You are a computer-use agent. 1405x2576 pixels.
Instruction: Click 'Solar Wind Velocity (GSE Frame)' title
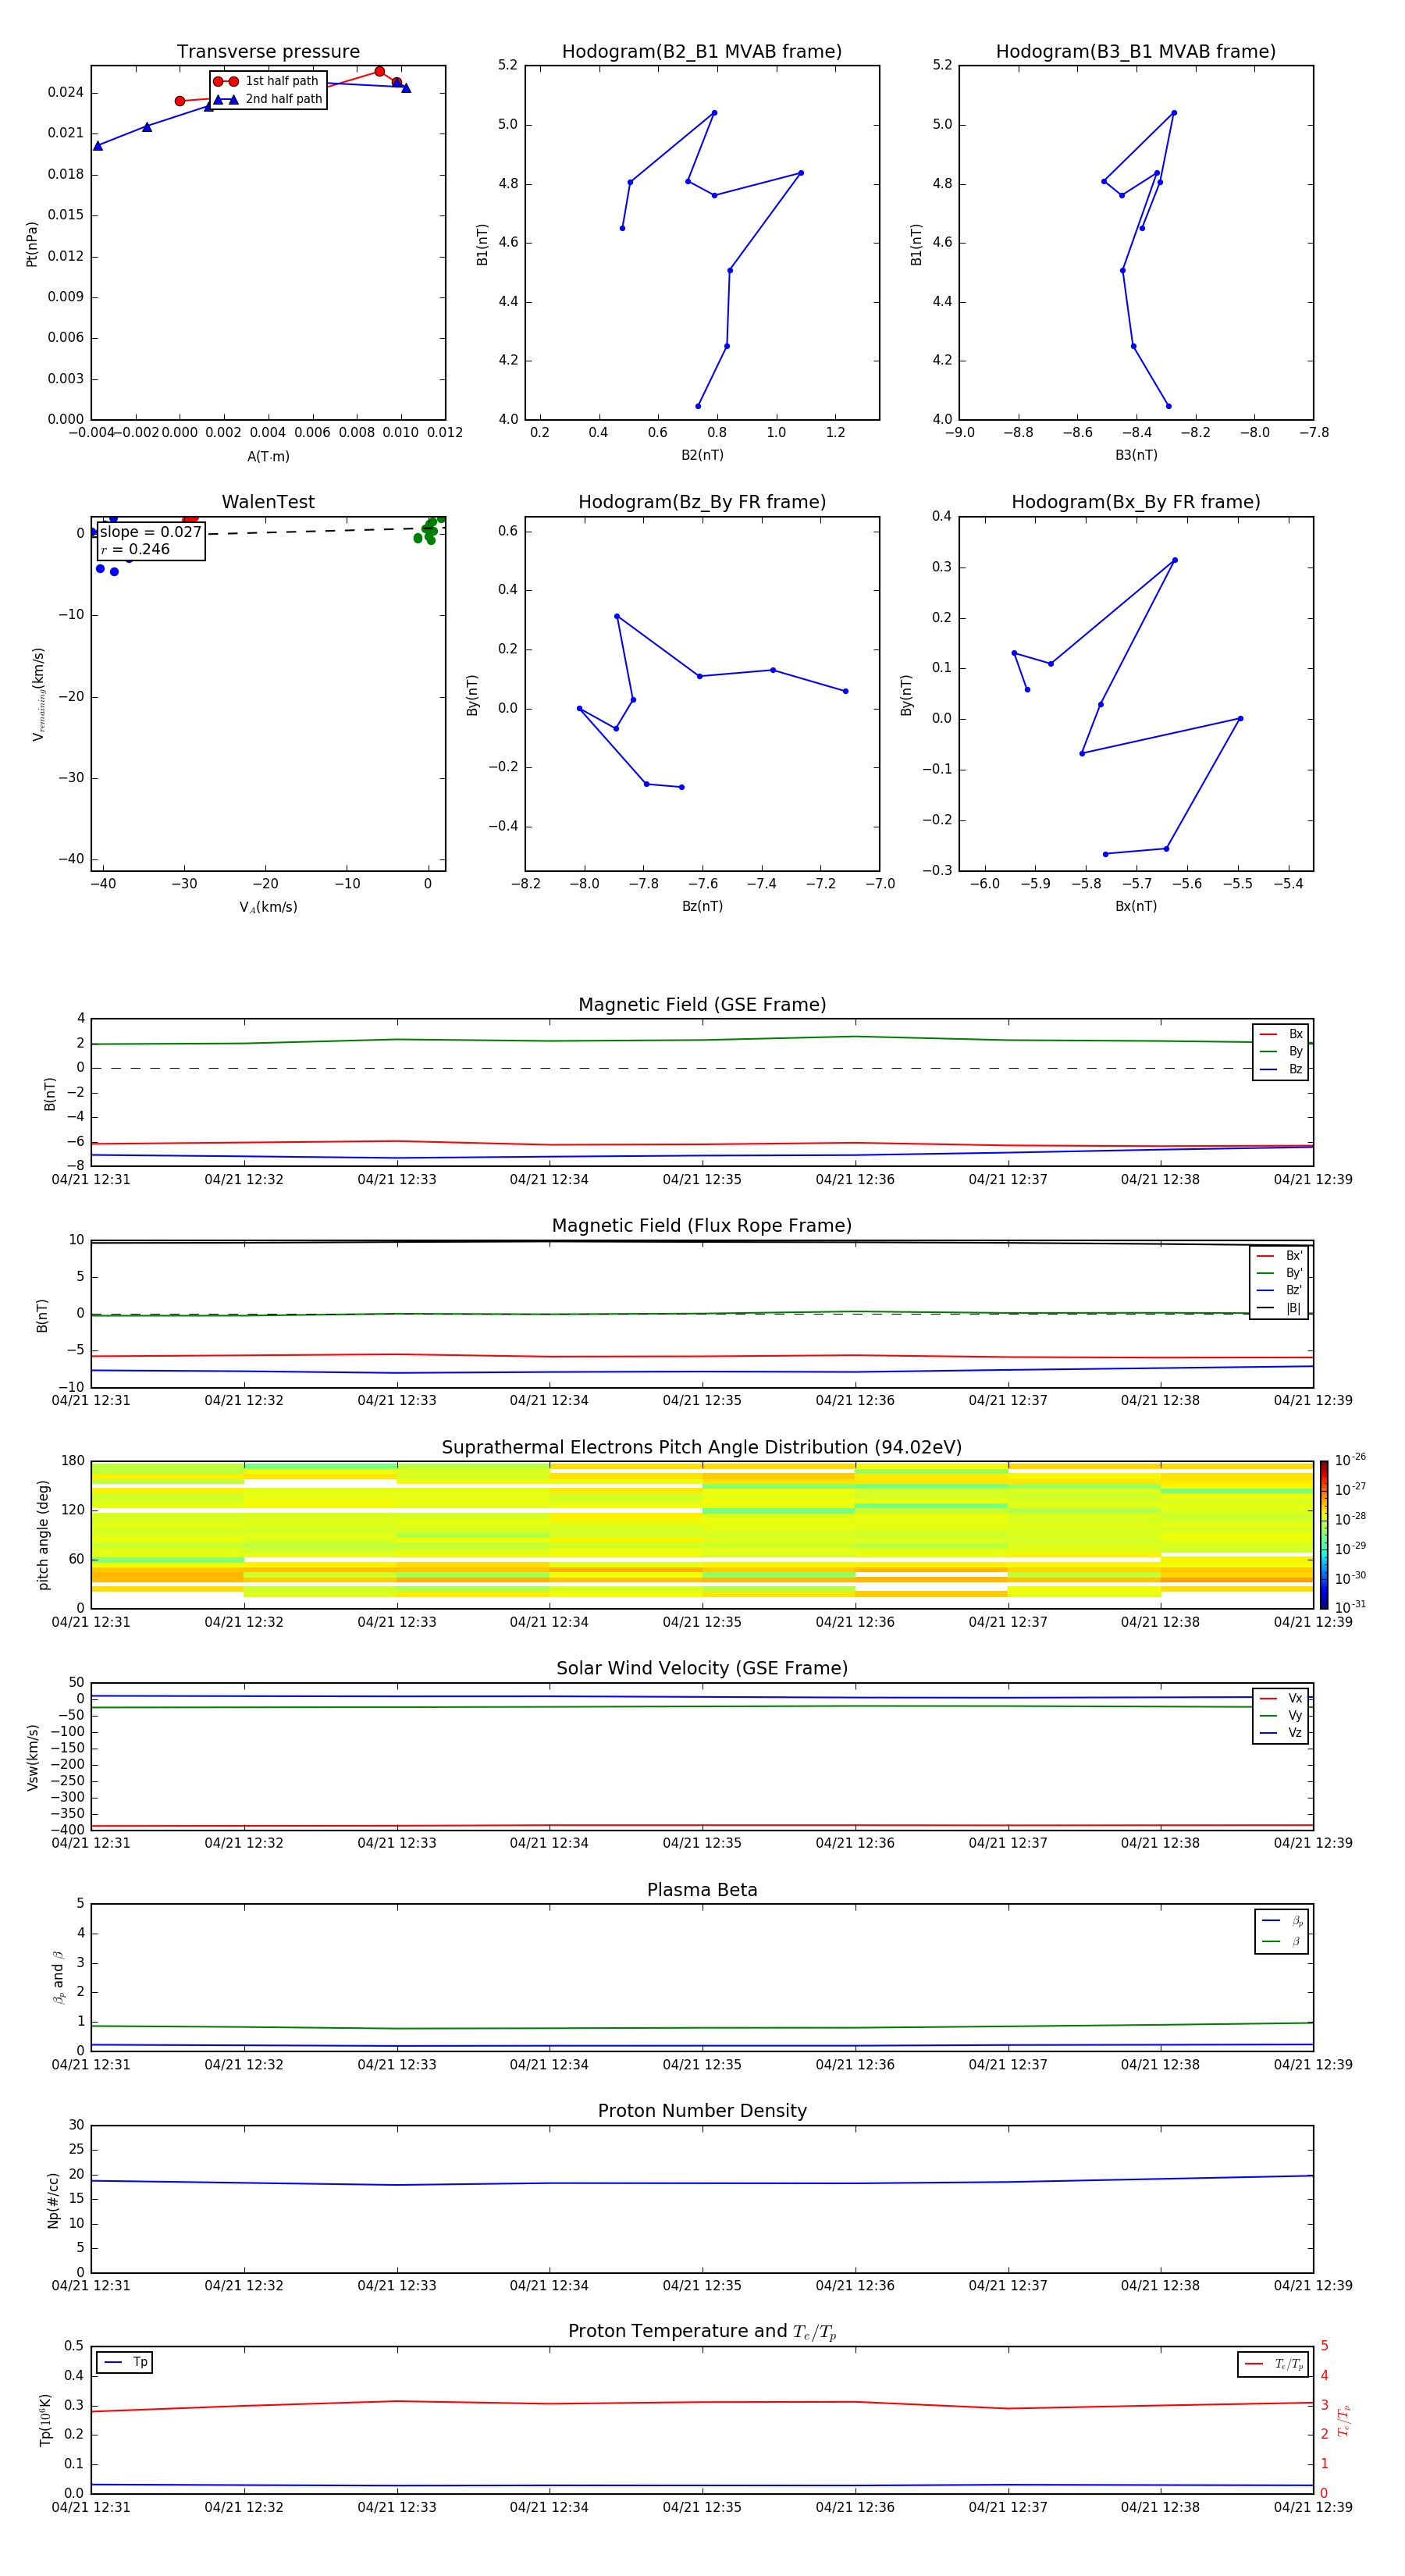(x=702, y=1669)
